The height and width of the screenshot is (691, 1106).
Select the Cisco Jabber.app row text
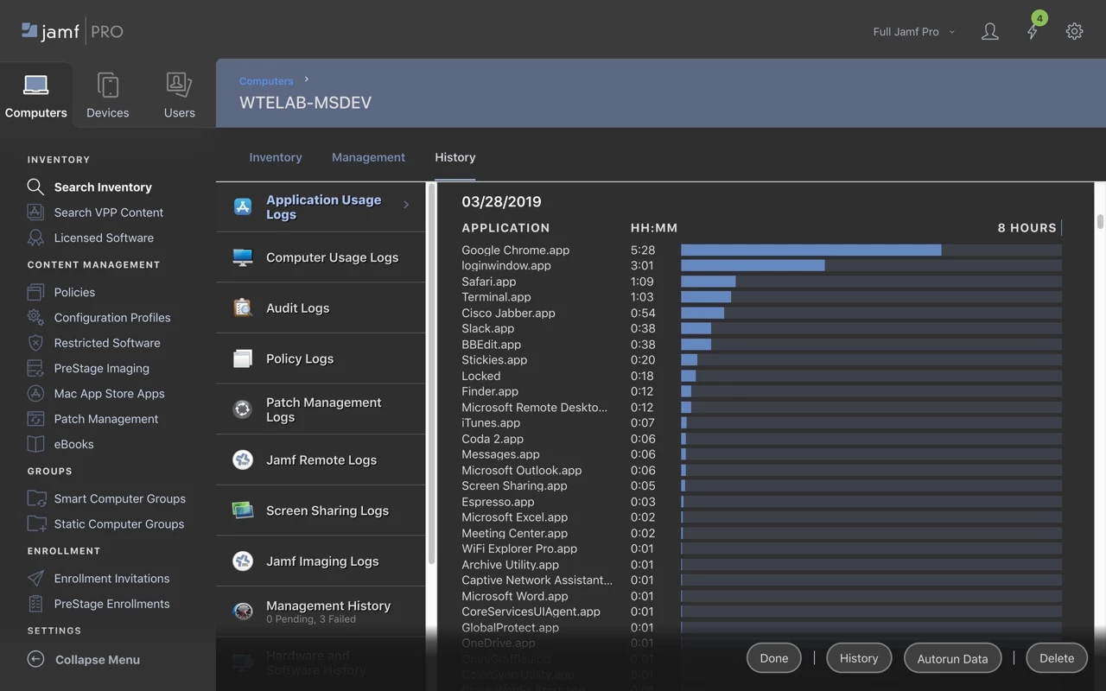click(508, 313)
